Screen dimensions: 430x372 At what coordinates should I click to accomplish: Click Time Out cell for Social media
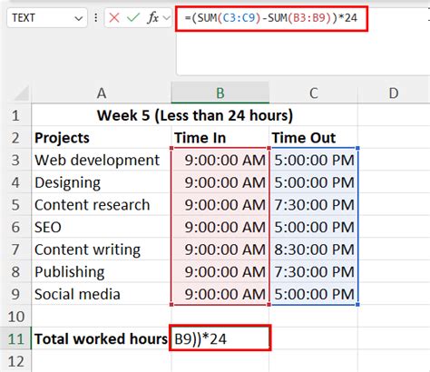tap(314, 294)
